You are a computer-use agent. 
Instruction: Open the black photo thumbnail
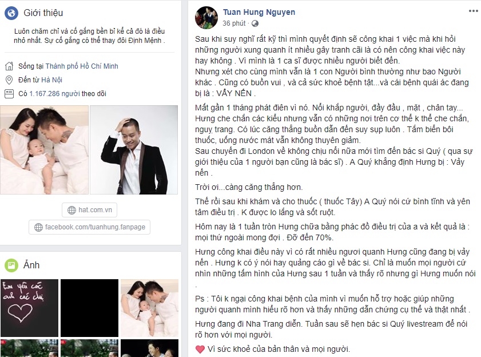(89, 308)
